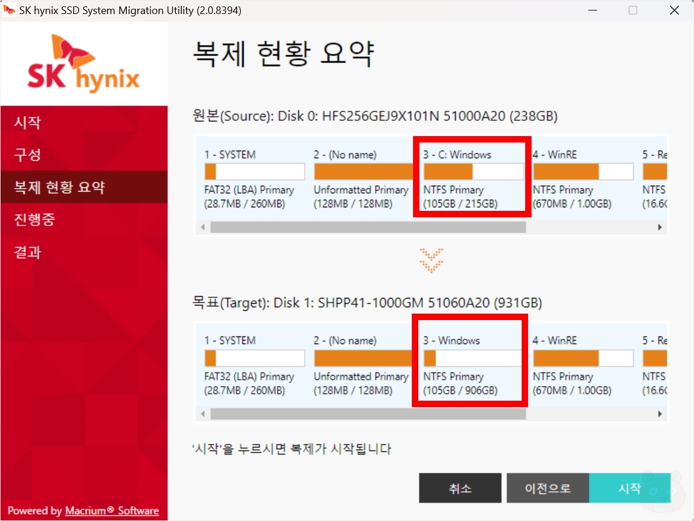
Task: Click the 취소 cancel button
Action: (x=460, y=488)
